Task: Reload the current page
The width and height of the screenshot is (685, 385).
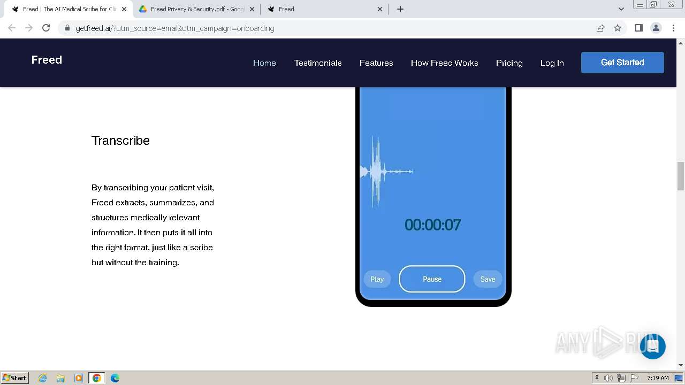Action: [x=46, y=28]
